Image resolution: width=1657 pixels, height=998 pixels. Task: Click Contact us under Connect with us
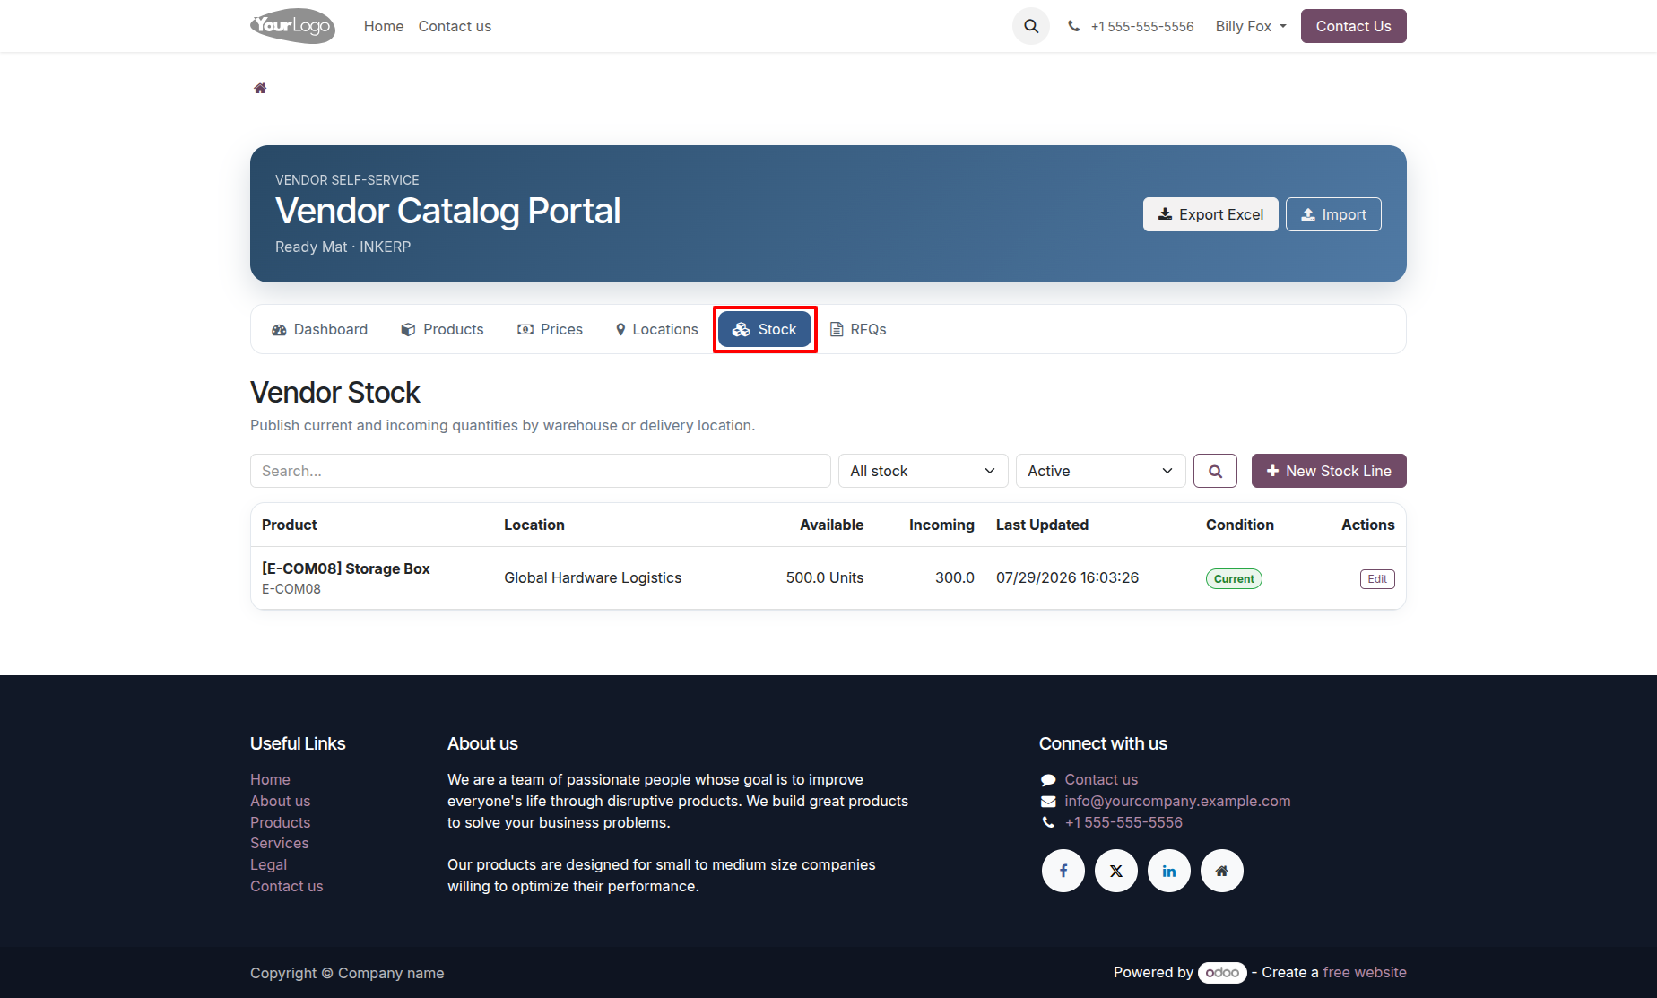1101,779
